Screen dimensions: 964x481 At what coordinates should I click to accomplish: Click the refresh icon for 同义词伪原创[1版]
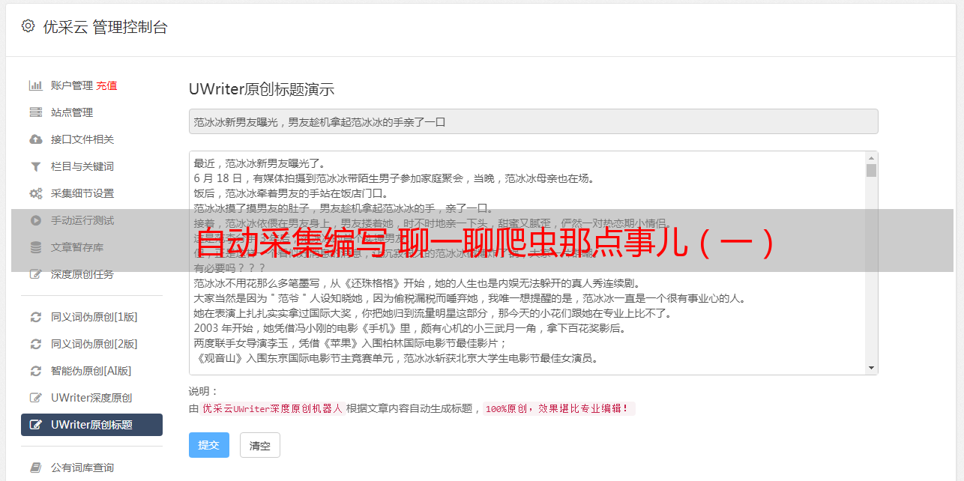(35, 317)
